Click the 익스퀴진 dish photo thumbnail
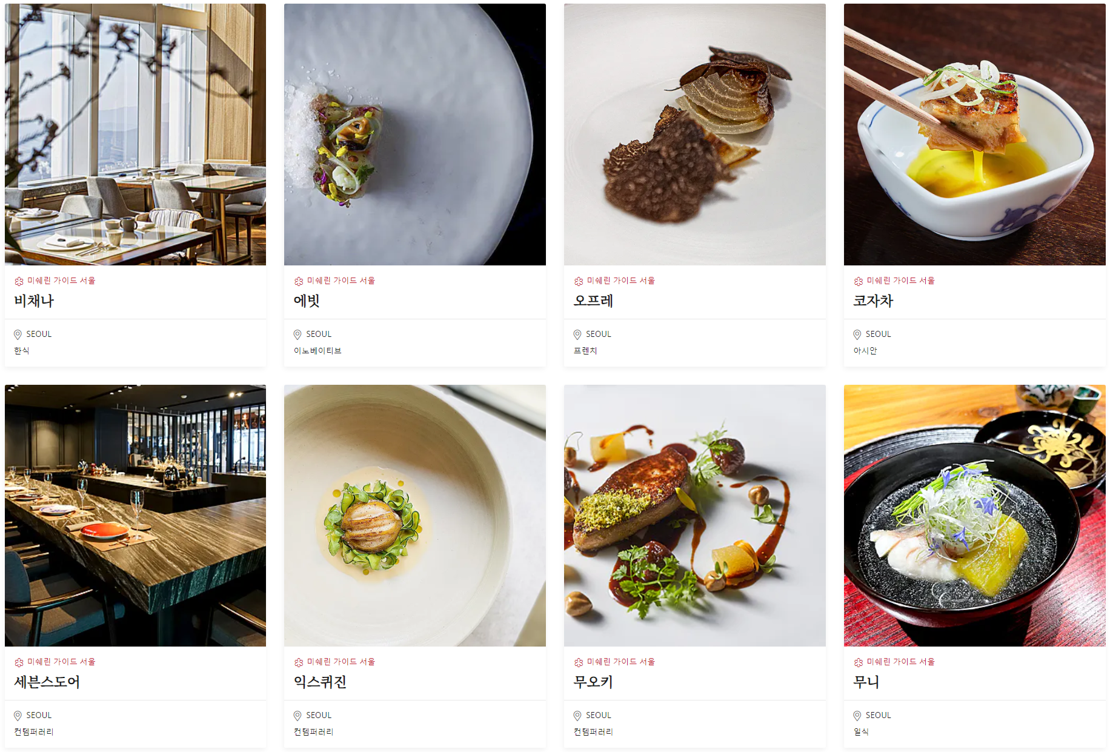This screenshot has height=752, width=1110. (x=415, y=516)
